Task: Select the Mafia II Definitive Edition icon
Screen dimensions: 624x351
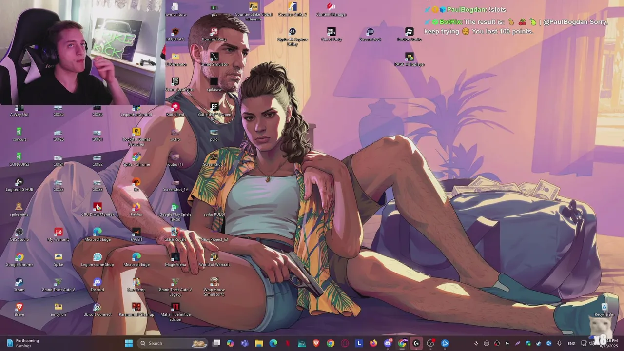Action: coord(175,312)
